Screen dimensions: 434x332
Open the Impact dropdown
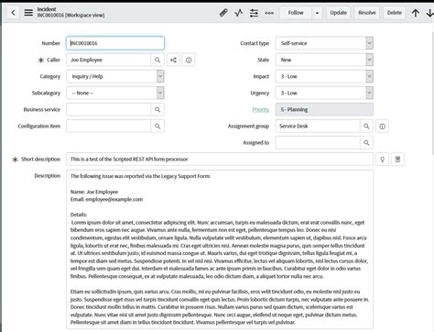(324, 76)
